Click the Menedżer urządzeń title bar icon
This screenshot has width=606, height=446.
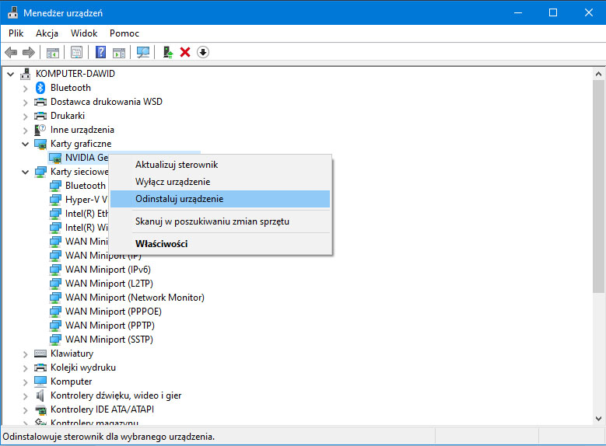coord(12,12)
